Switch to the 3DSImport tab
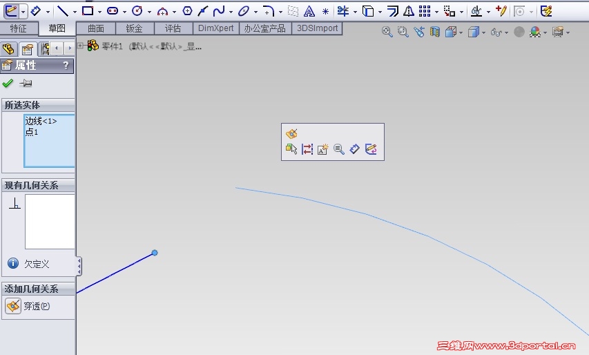 click(x=317, y=28)
